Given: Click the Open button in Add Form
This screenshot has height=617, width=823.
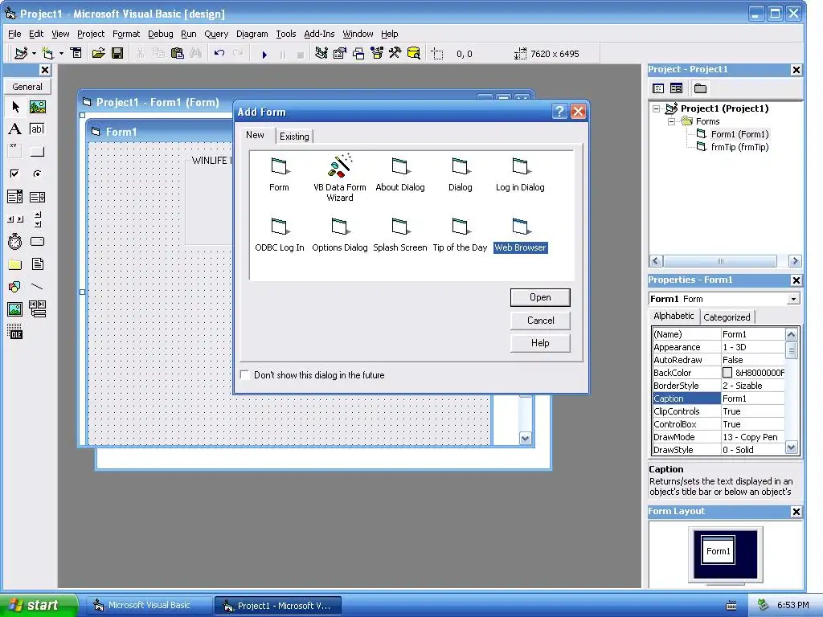Looking at the screenshot, I should pyautogui.click(x=540, y=297).
